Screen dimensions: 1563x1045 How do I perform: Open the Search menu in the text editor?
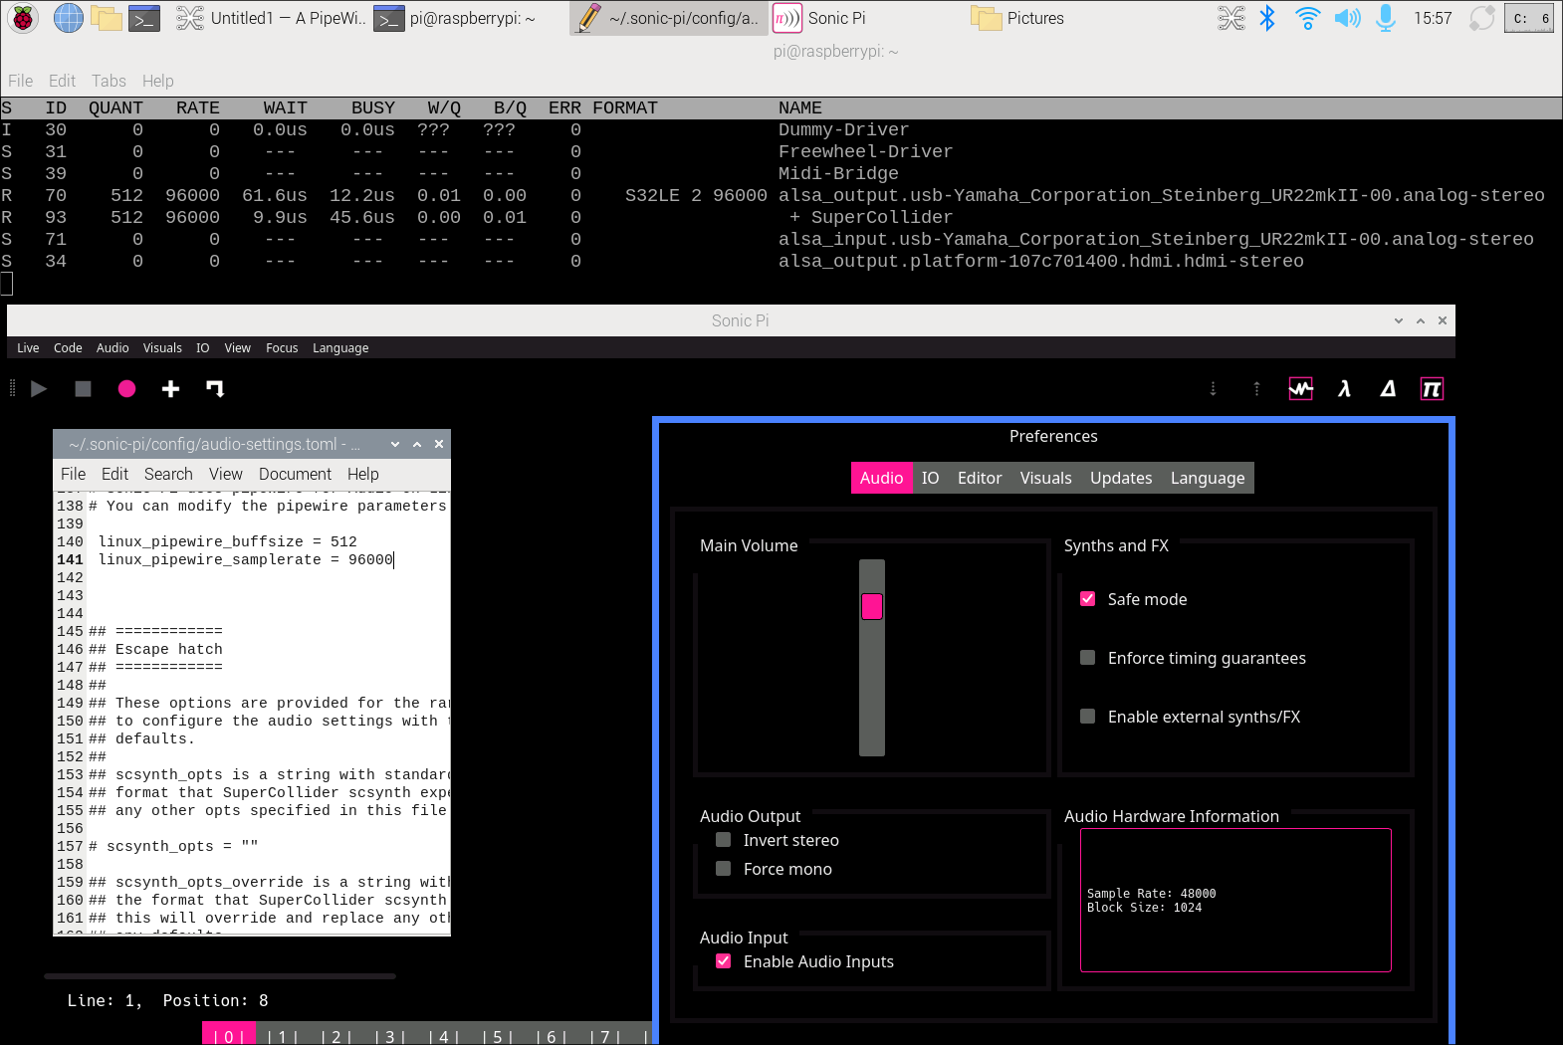tap(168, 475)
